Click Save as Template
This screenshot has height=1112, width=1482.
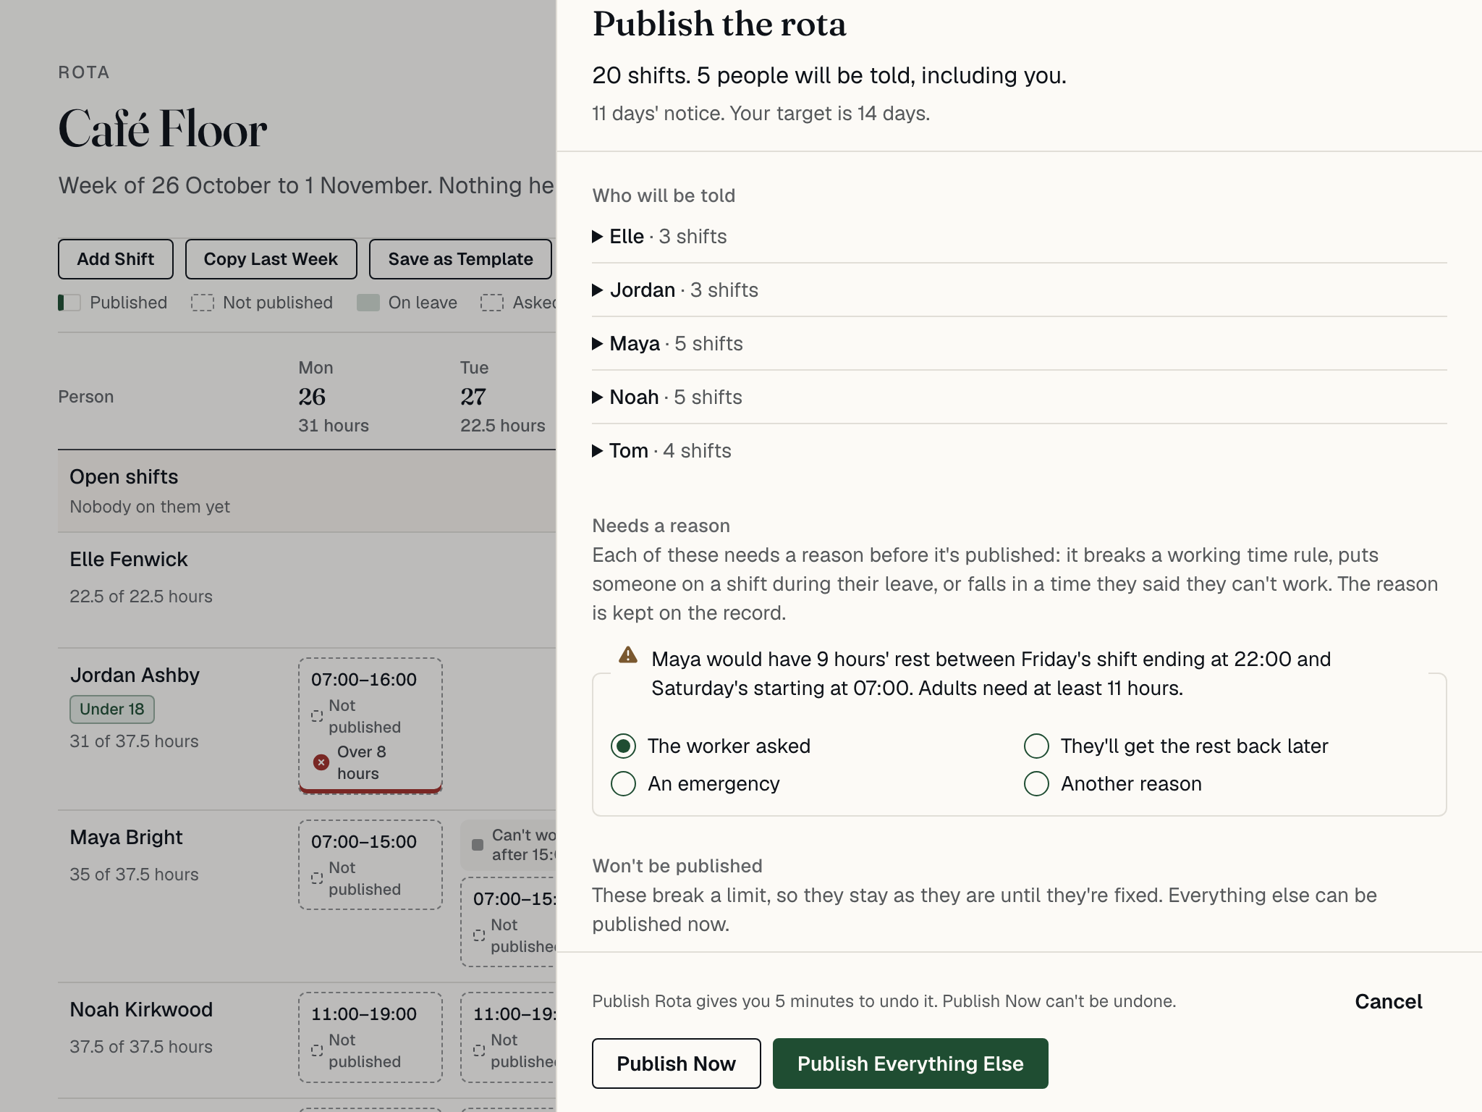tap(460, 259)
